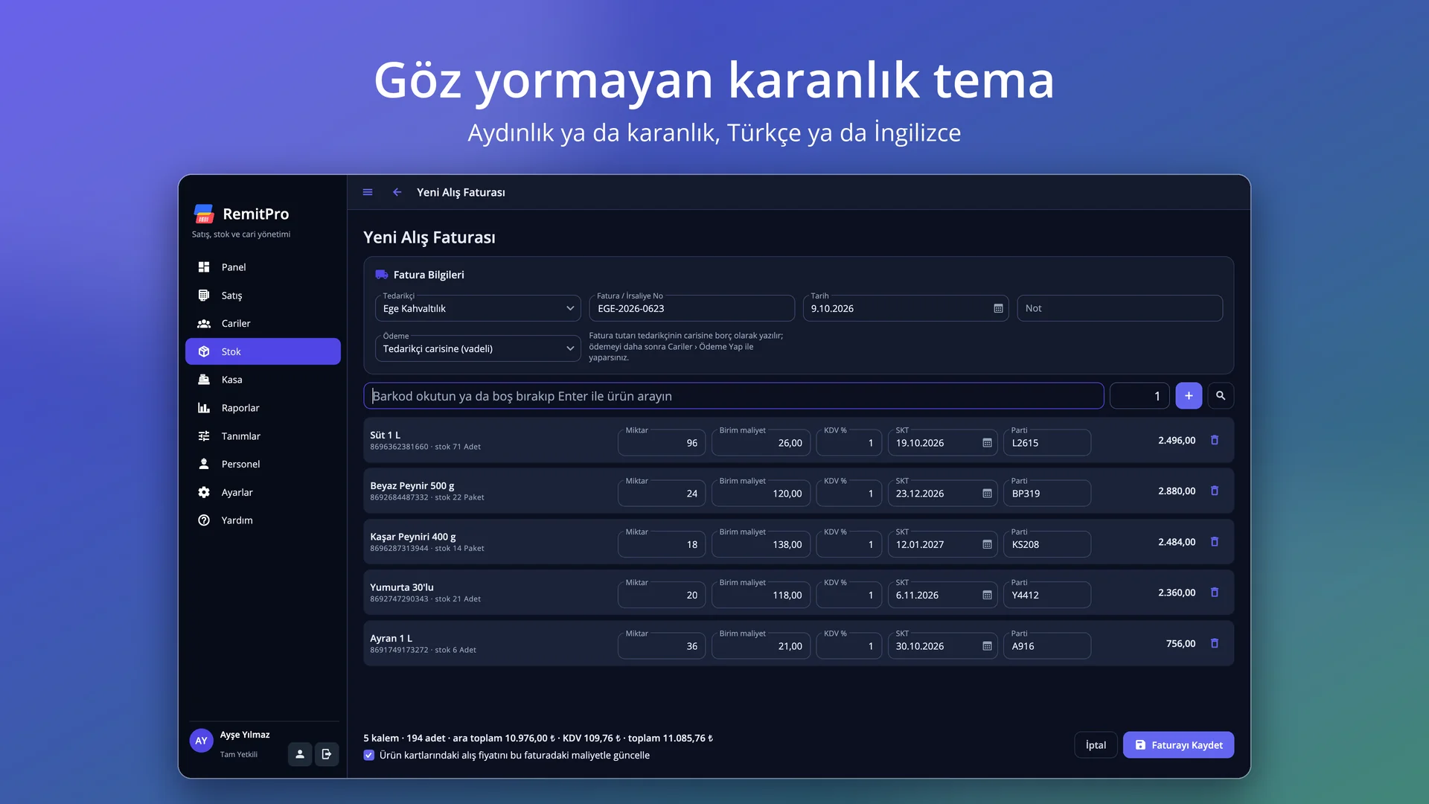Edit Birim maliyet for Ayran 1 L
Screen dimensions: 1429x804
click(x=761, y=646)
